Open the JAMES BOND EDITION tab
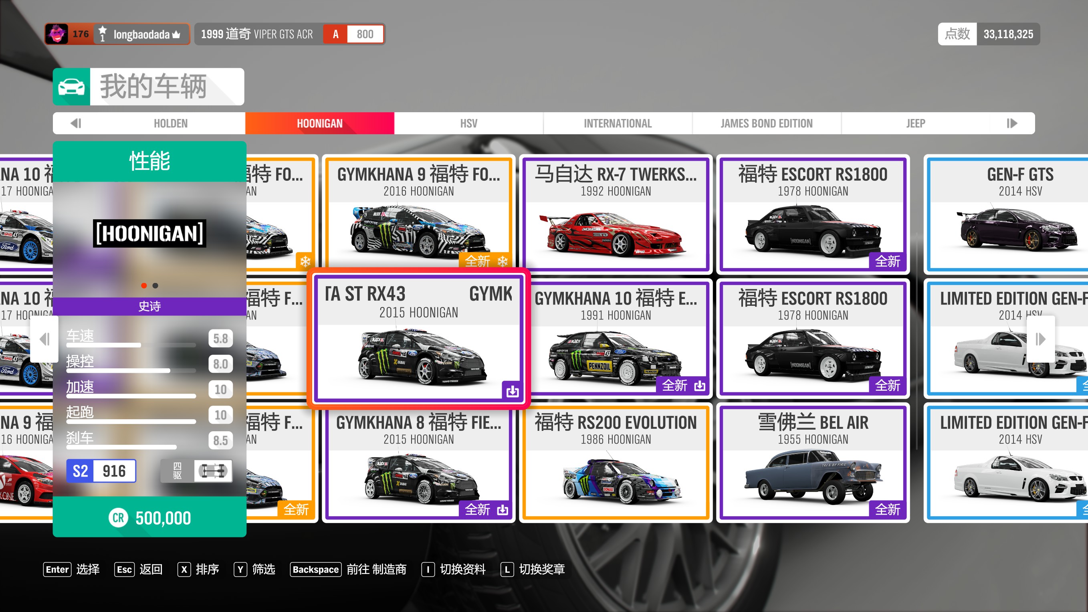This screenshot has height=612, width=1088. coord(766,123)
